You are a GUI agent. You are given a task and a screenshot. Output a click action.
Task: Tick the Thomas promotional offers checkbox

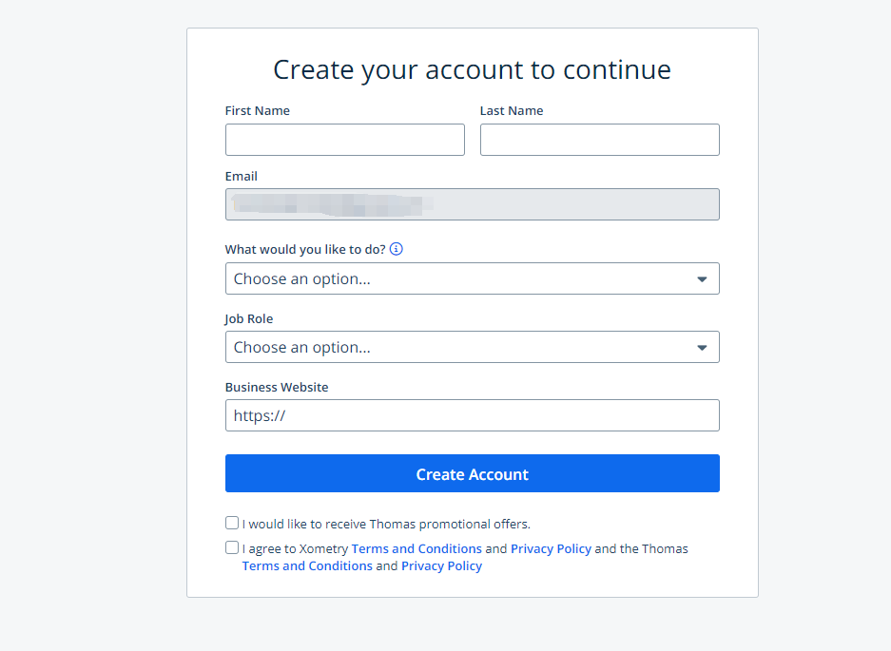pyautogui.click(x=232, y=523)
